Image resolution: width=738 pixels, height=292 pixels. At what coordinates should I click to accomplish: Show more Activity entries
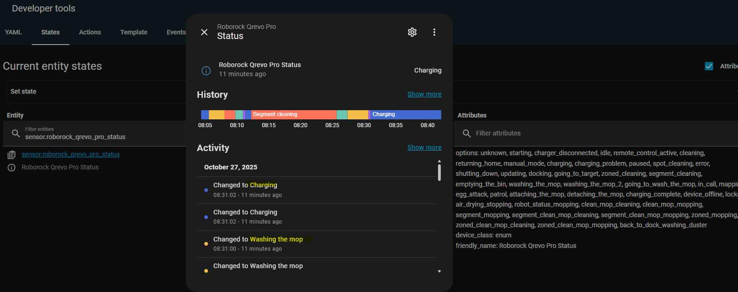tap(424, 147)
